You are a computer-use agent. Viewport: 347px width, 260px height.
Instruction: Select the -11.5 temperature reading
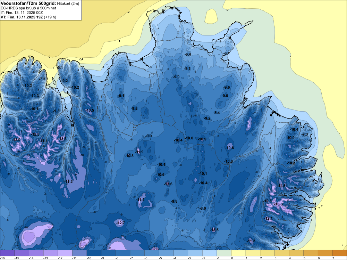coord(281,186)
